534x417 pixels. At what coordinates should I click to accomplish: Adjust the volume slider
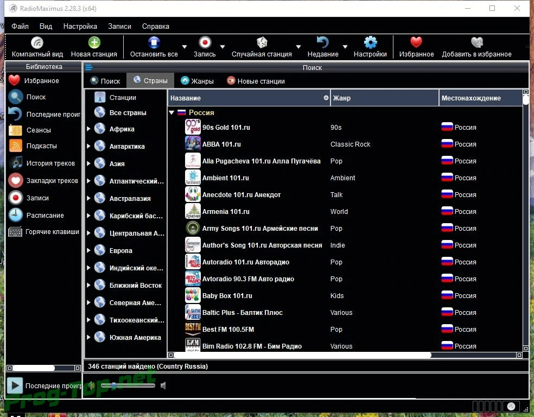click(x=128, y=386)
